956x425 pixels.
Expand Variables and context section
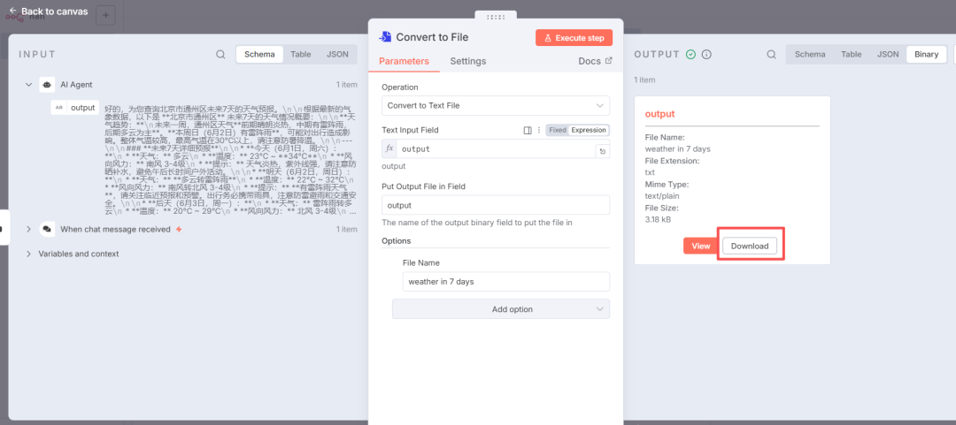click(x=28, y=254)
